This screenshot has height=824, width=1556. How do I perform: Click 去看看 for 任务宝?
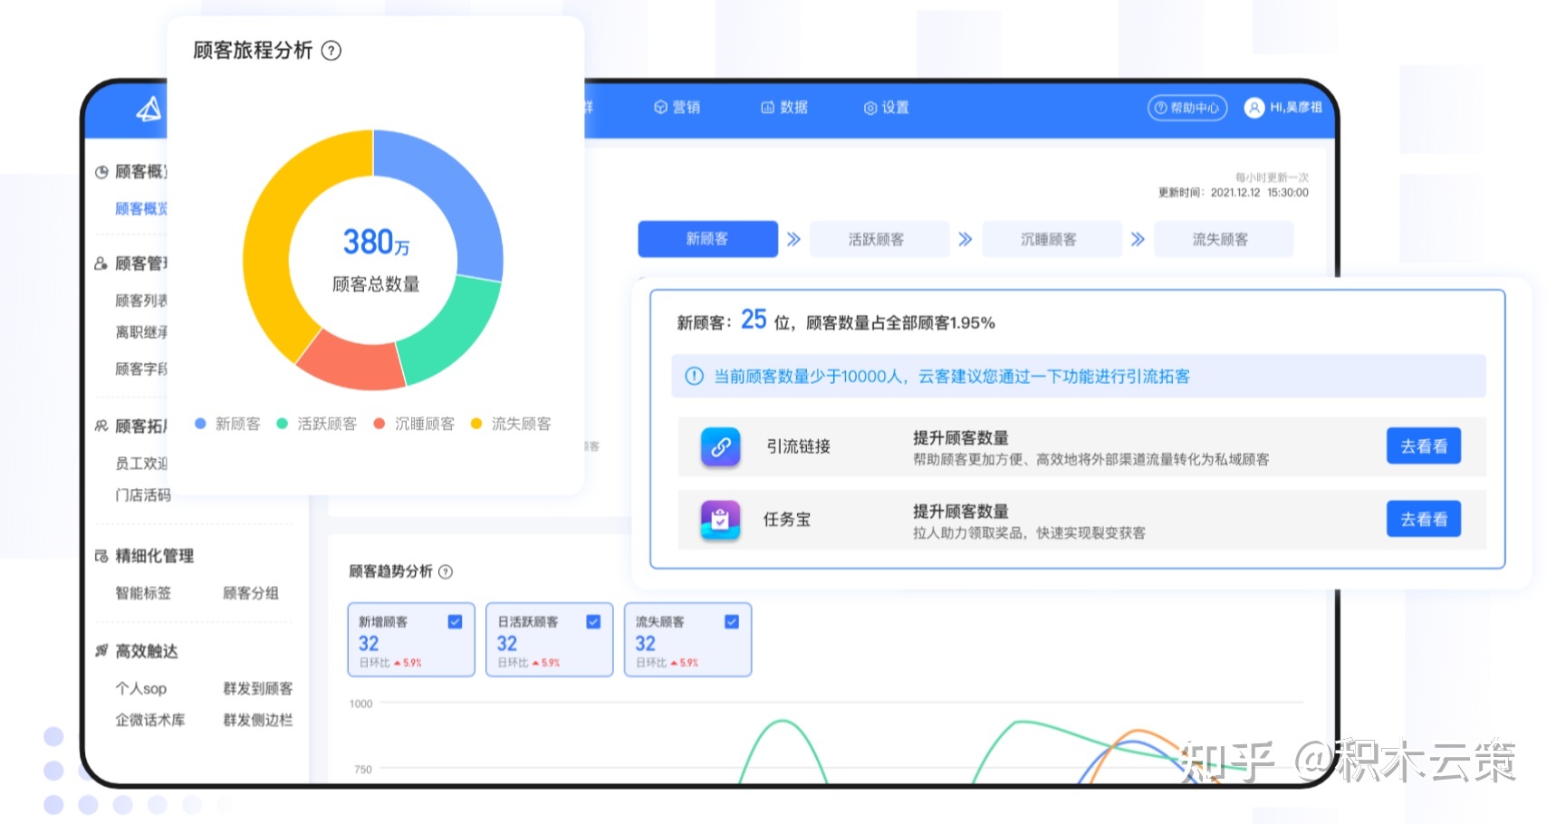1424,519
